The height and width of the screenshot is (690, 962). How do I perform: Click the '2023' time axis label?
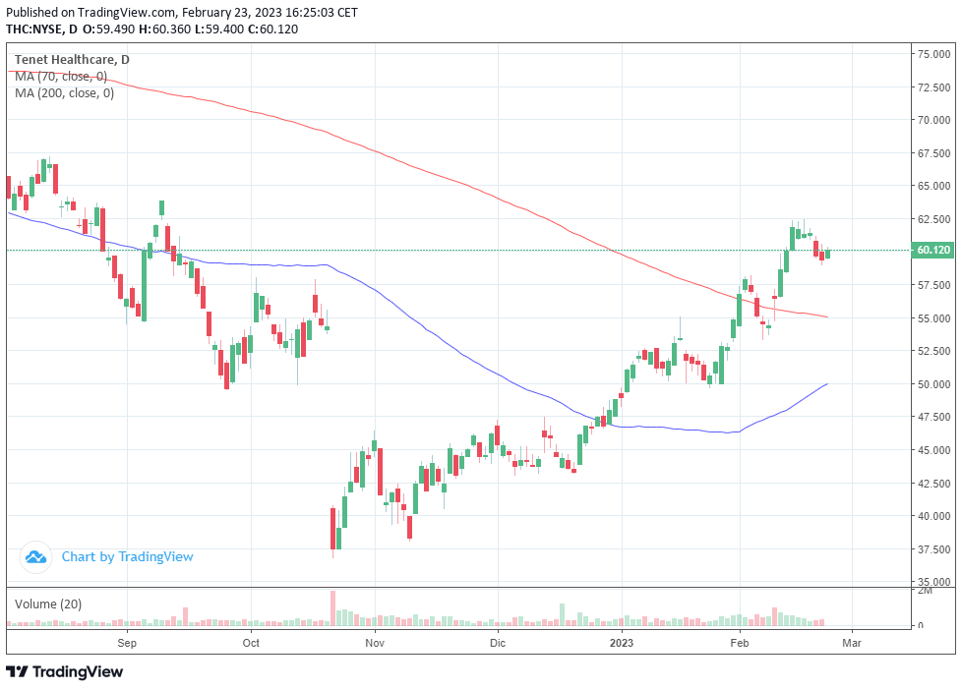pyautogui.click(x=622, y=643)
